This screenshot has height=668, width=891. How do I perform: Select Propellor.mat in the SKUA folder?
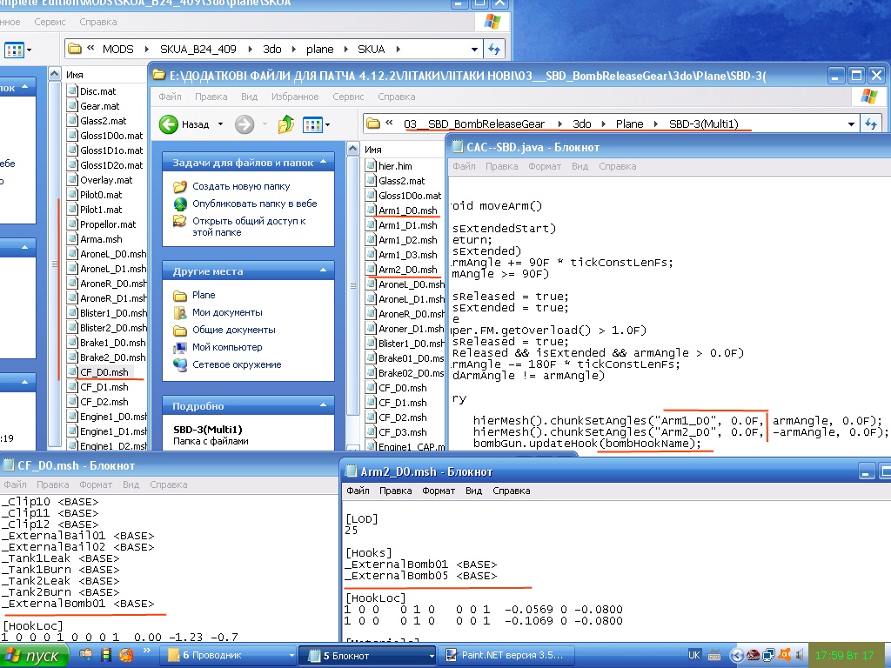pos(107,224)
